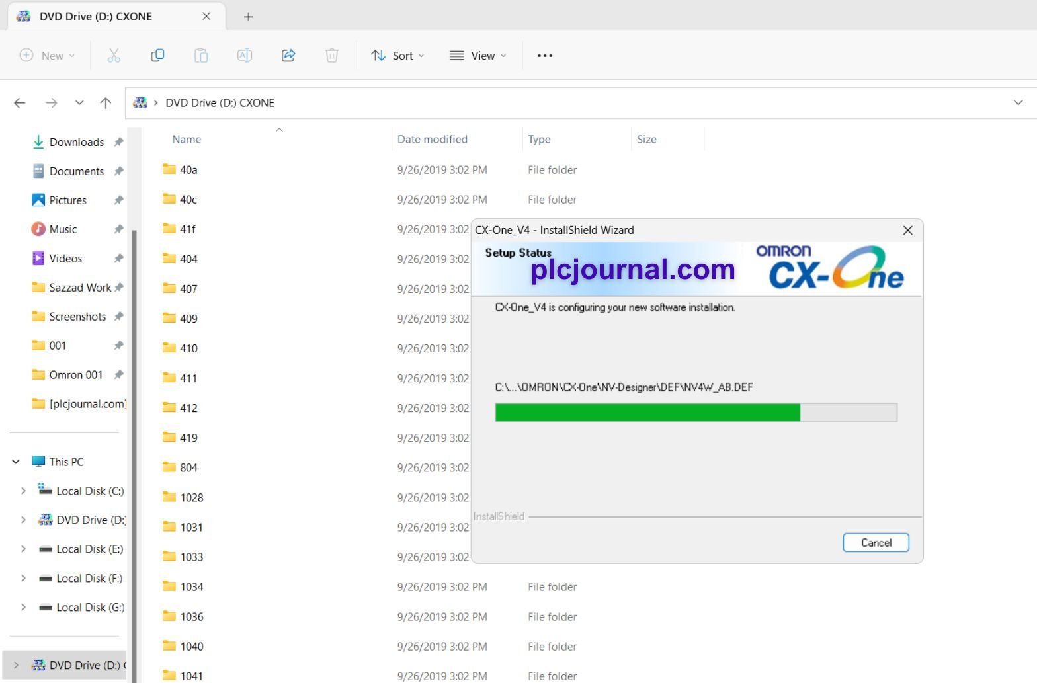Close the InstallShield Wizard dialog

907,230
